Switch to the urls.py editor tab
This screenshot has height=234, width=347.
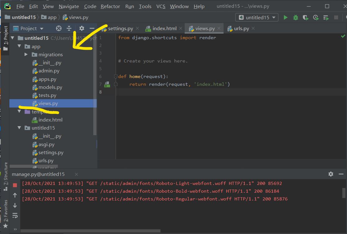(x=241, y=29)
